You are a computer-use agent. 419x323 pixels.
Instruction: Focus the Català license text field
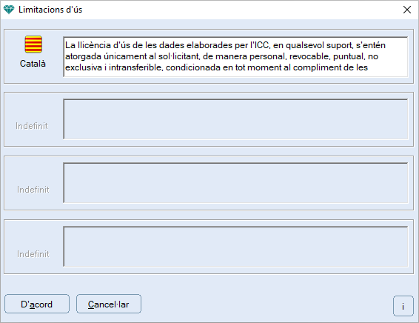pos(235,57)
